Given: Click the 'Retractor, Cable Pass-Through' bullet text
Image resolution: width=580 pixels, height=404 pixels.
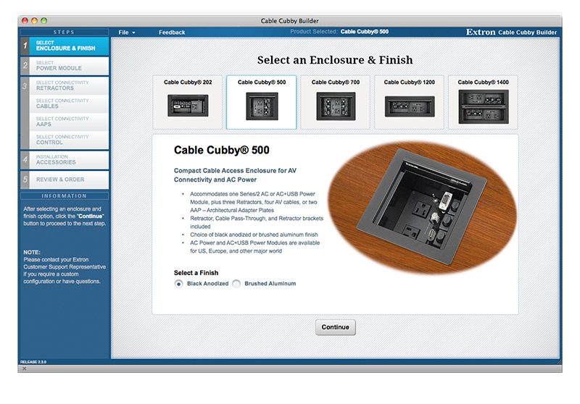Looking at the screenshot, I should (x=257, y=222).
